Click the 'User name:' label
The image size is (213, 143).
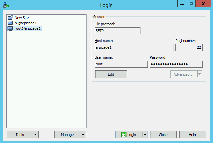(x=104, y=57)
